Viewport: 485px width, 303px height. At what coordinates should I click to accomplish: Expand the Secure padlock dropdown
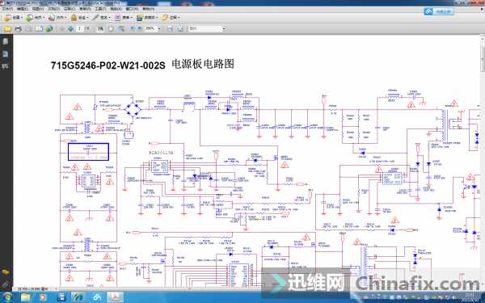(x=79, y=18)
